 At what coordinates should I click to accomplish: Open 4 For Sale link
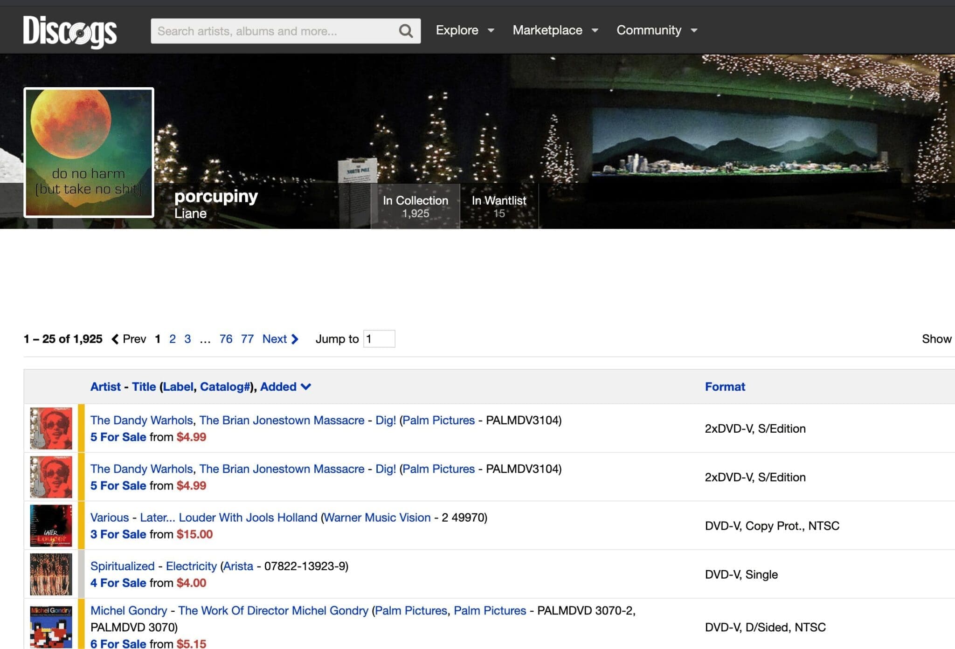pyautogui.click(x=118, y=583)
